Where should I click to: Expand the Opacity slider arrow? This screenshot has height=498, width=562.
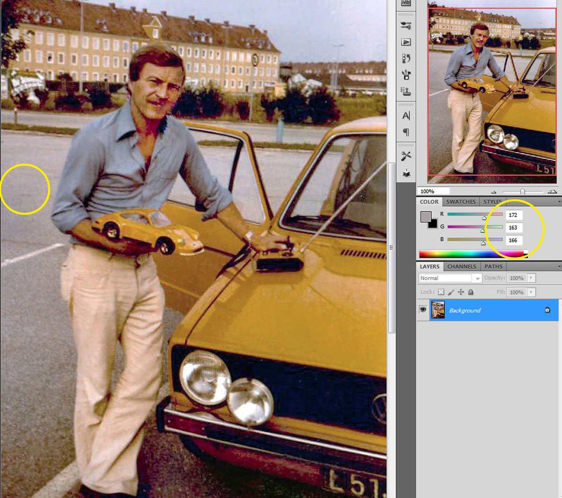coord(531,278)
